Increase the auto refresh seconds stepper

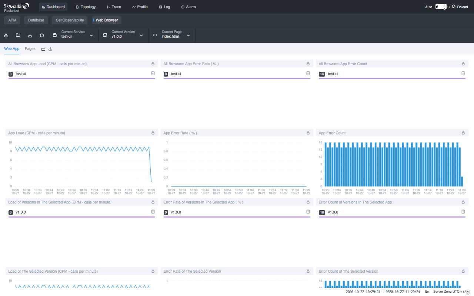pyautogui.click(x=444, y=5)
